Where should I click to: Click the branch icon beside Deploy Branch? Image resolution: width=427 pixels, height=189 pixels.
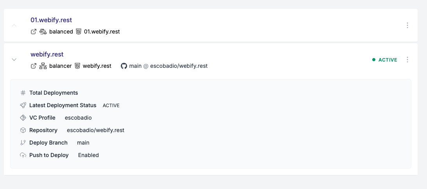[23, 143]
